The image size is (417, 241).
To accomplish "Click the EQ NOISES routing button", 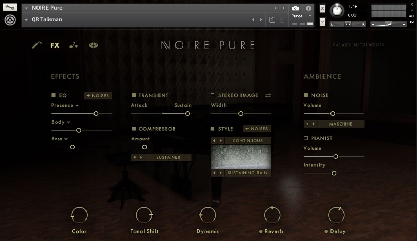I will (x=98, y=95).
